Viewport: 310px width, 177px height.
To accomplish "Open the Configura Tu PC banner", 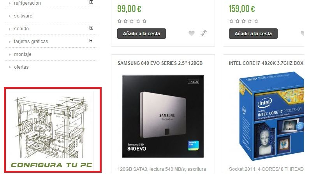I will click(x=53, y=130).
